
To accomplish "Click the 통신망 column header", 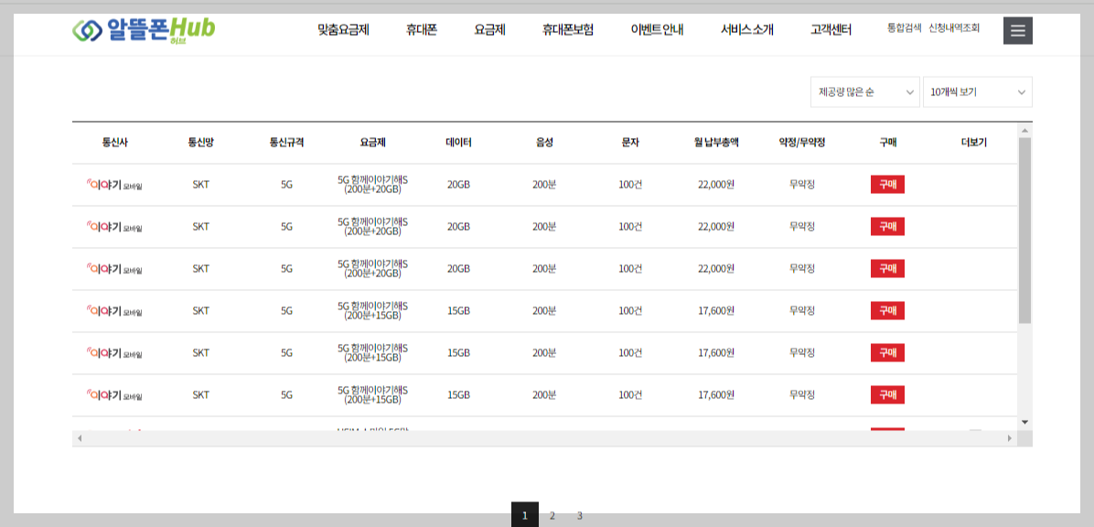I will [200, 143].
